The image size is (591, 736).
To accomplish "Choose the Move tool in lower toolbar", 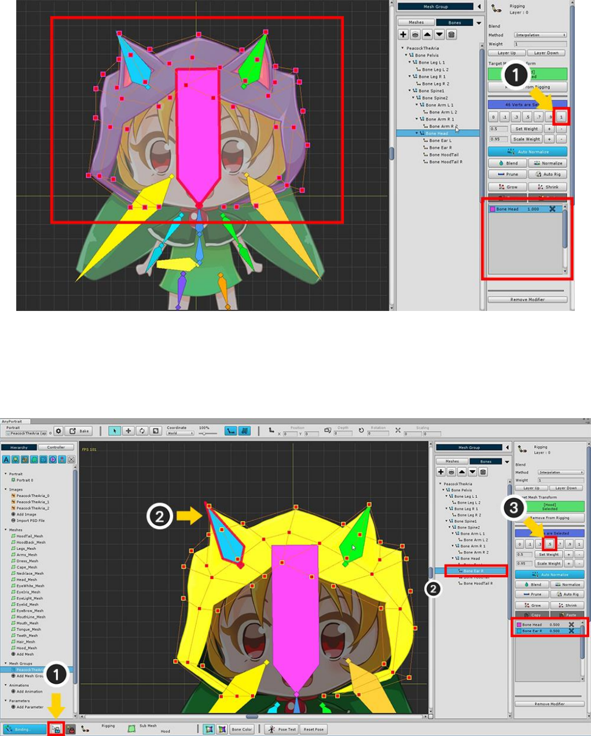I will click(129, 431).
